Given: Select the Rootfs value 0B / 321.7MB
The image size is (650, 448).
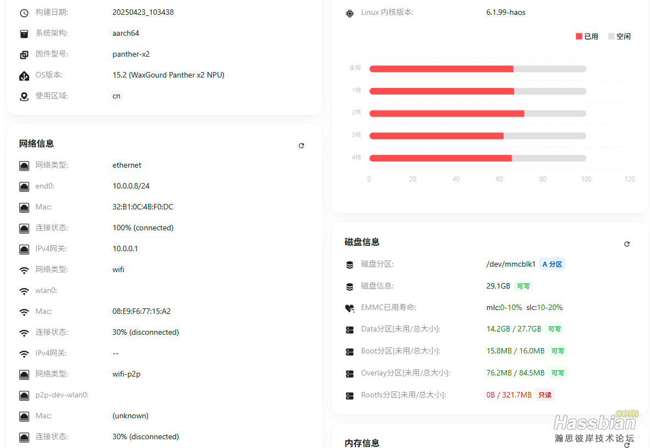Looking at the screenshot, I should pyautogui.click(x=509, y=395).
